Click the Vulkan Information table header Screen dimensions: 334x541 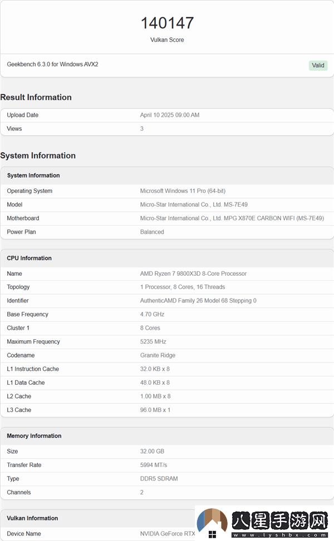[32, 518]
